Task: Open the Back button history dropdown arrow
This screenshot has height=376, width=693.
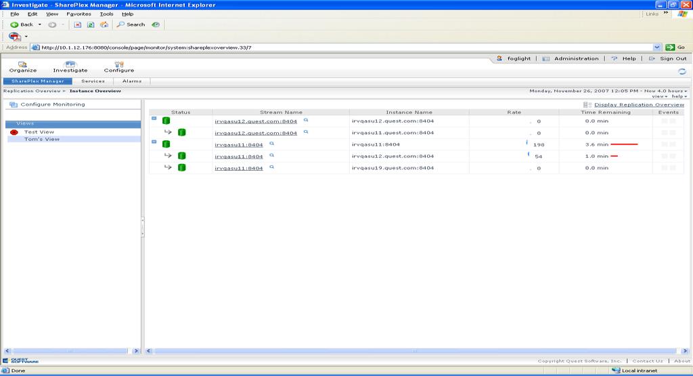Action: (x=40, y=25)
